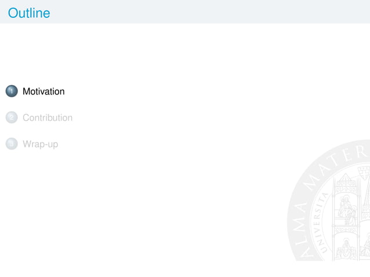
Task: Jump to the Contribution section
Action: 48,118
